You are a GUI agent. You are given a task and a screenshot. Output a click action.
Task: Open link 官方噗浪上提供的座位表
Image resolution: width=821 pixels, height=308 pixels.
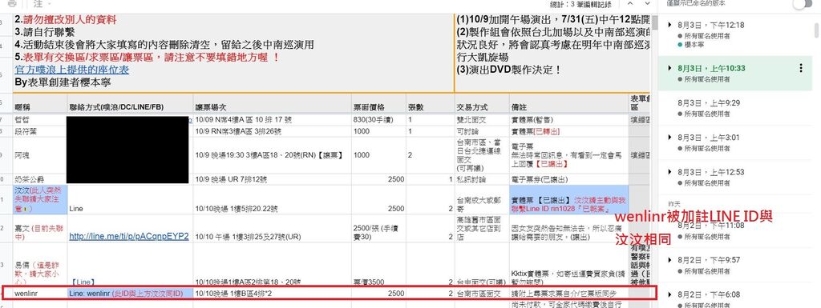tap(71, 70)
